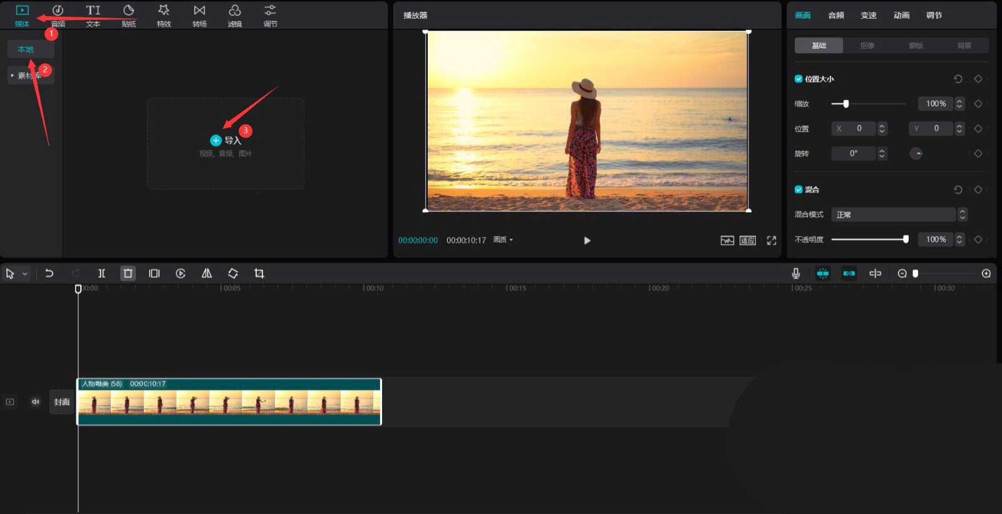Select the crop tool icon
1002x514 pixels.
pyautogui.click(x=259, y=274)
